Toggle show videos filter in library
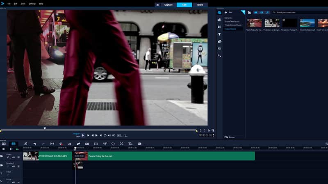Image resolution: width=328 pixels, height=184 pixels. 255,13
